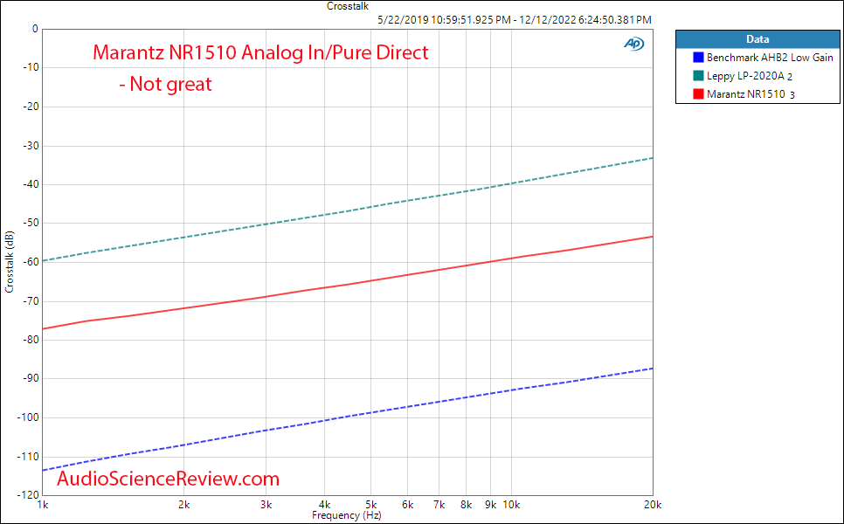Click the 4k frequency tick label
This screenshot has height=524, width=844.
(324, 505)
